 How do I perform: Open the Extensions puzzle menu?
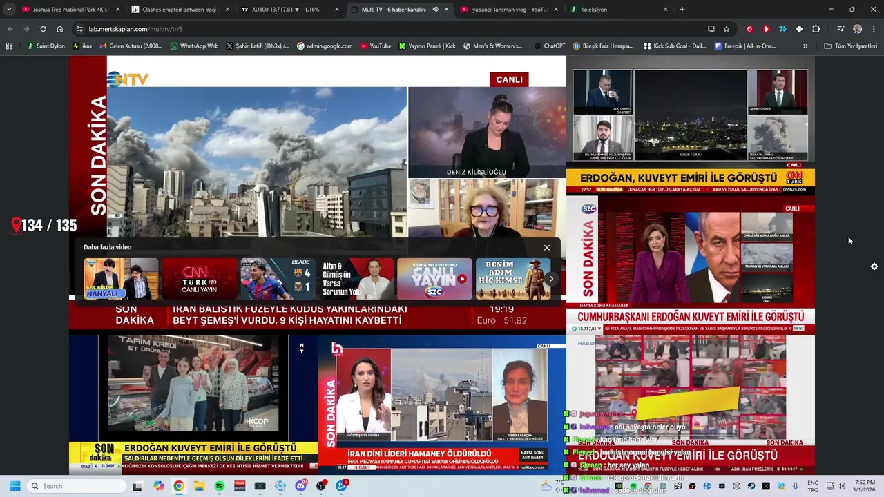(x=816, y=29)
